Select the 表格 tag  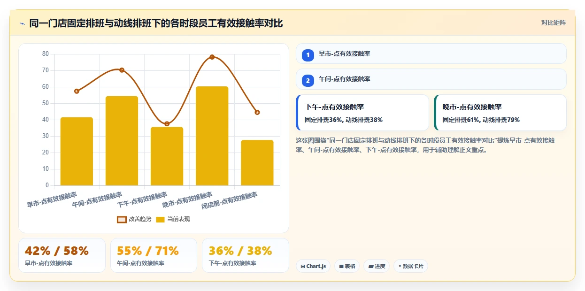(x=347, y=266)
